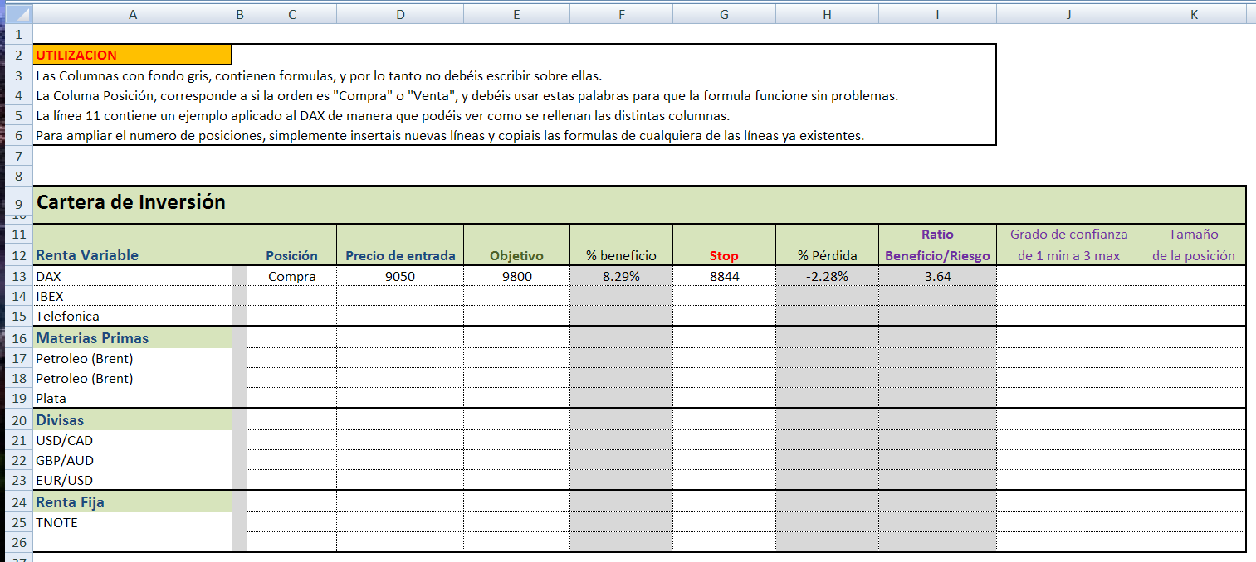Select the 'Objetivo' heading cell
The height and width of the screenshot is (562, 1256).
(x=516, y=255)
